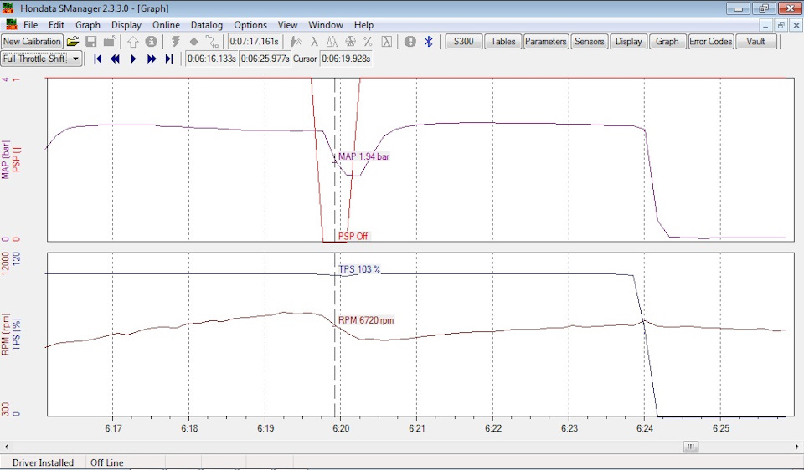Image resolution: width=804 pixels, height=470 pixels.
Task: Click the datalog length field 0:07:17.161s
Action: [x=255, y=42]
